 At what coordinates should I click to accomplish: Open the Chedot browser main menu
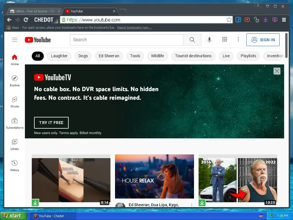click(284, 20)
